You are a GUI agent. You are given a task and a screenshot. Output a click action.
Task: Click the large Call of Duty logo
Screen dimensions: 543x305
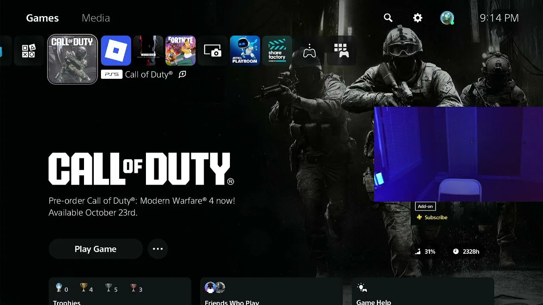pyautogui.click(x=141, y=169)
